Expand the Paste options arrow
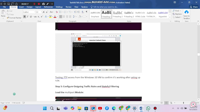This screenshot has width=200, height=112. pyautogui.click(x=3, y=18)
